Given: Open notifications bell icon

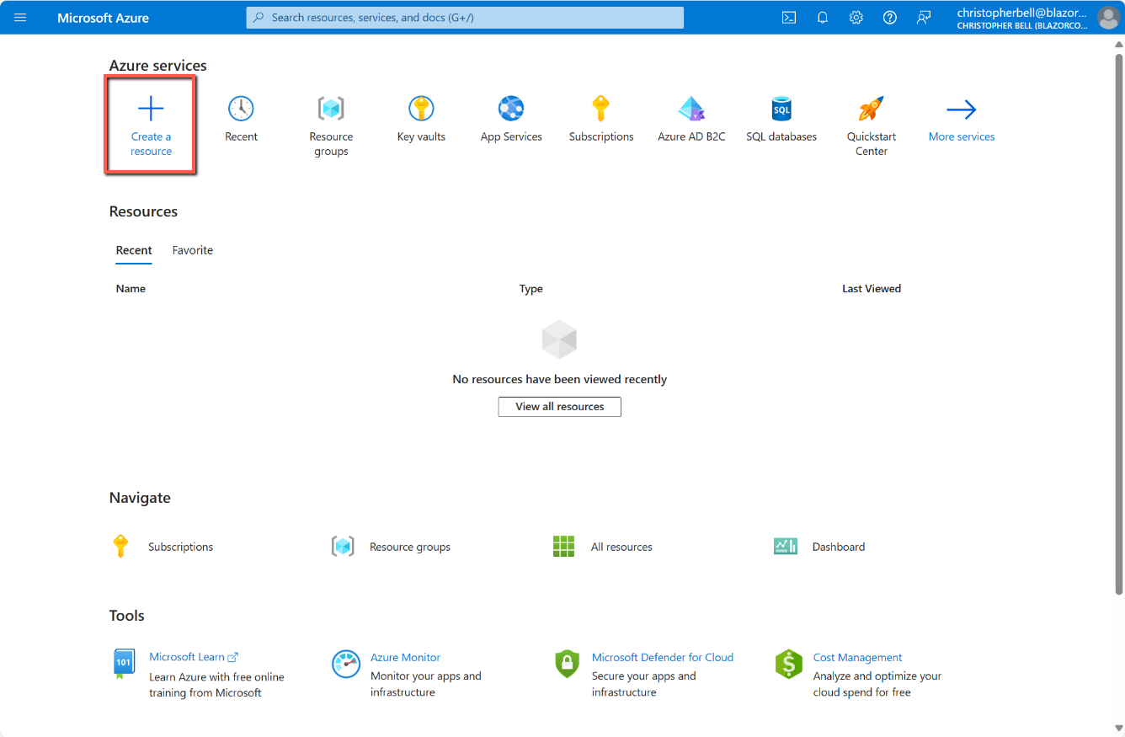Looking at the screenshot, I should 823,18.
